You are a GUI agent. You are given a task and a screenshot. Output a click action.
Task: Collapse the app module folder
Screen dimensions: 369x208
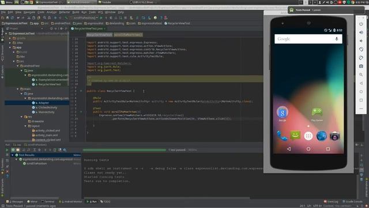pos(10,47)
